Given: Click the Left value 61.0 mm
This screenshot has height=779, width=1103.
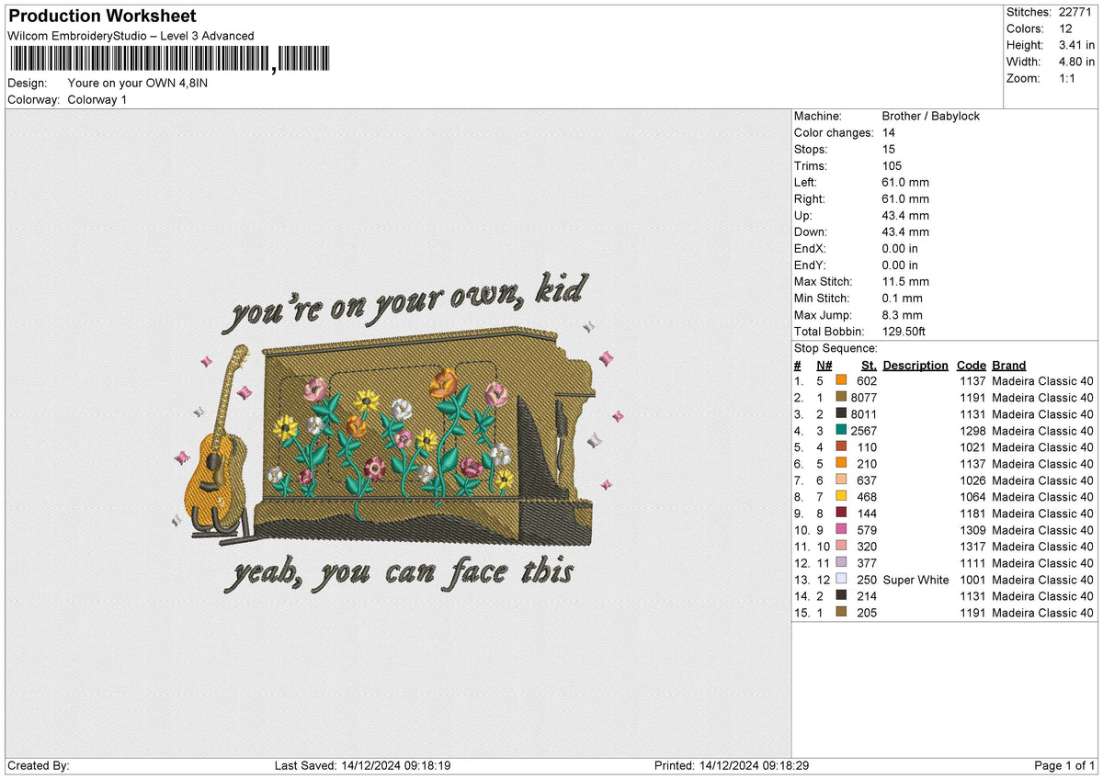Looking at the screenshot, I should [905, 183].
